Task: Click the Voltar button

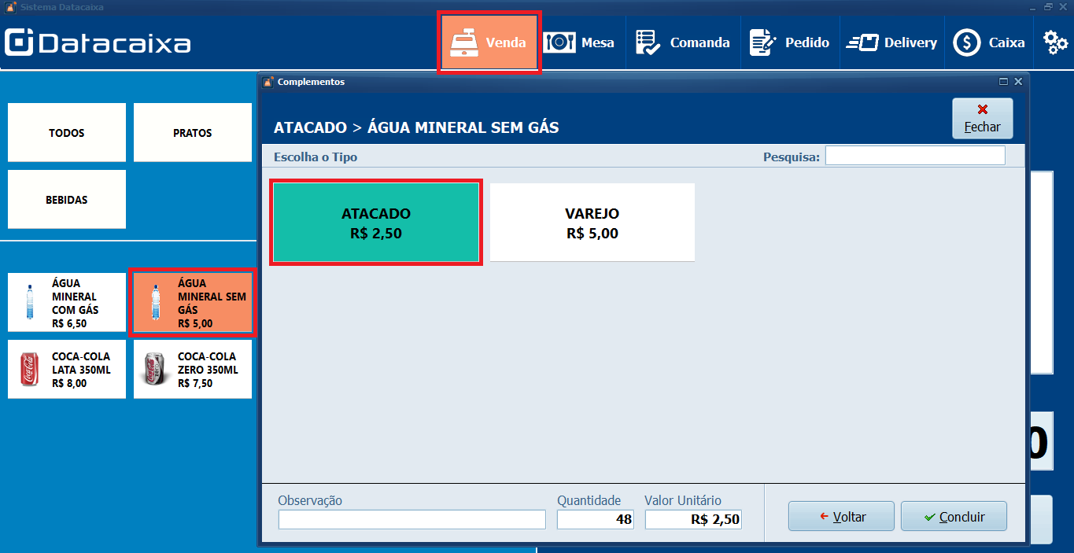Action: coord(840,515)
